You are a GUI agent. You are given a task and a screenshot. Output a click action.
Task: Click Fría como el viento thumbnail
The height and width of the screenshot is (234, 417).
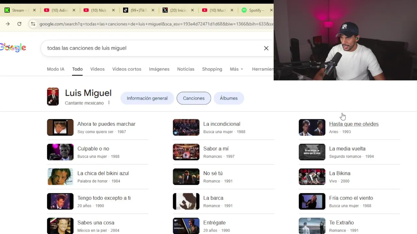click(312, 201)
